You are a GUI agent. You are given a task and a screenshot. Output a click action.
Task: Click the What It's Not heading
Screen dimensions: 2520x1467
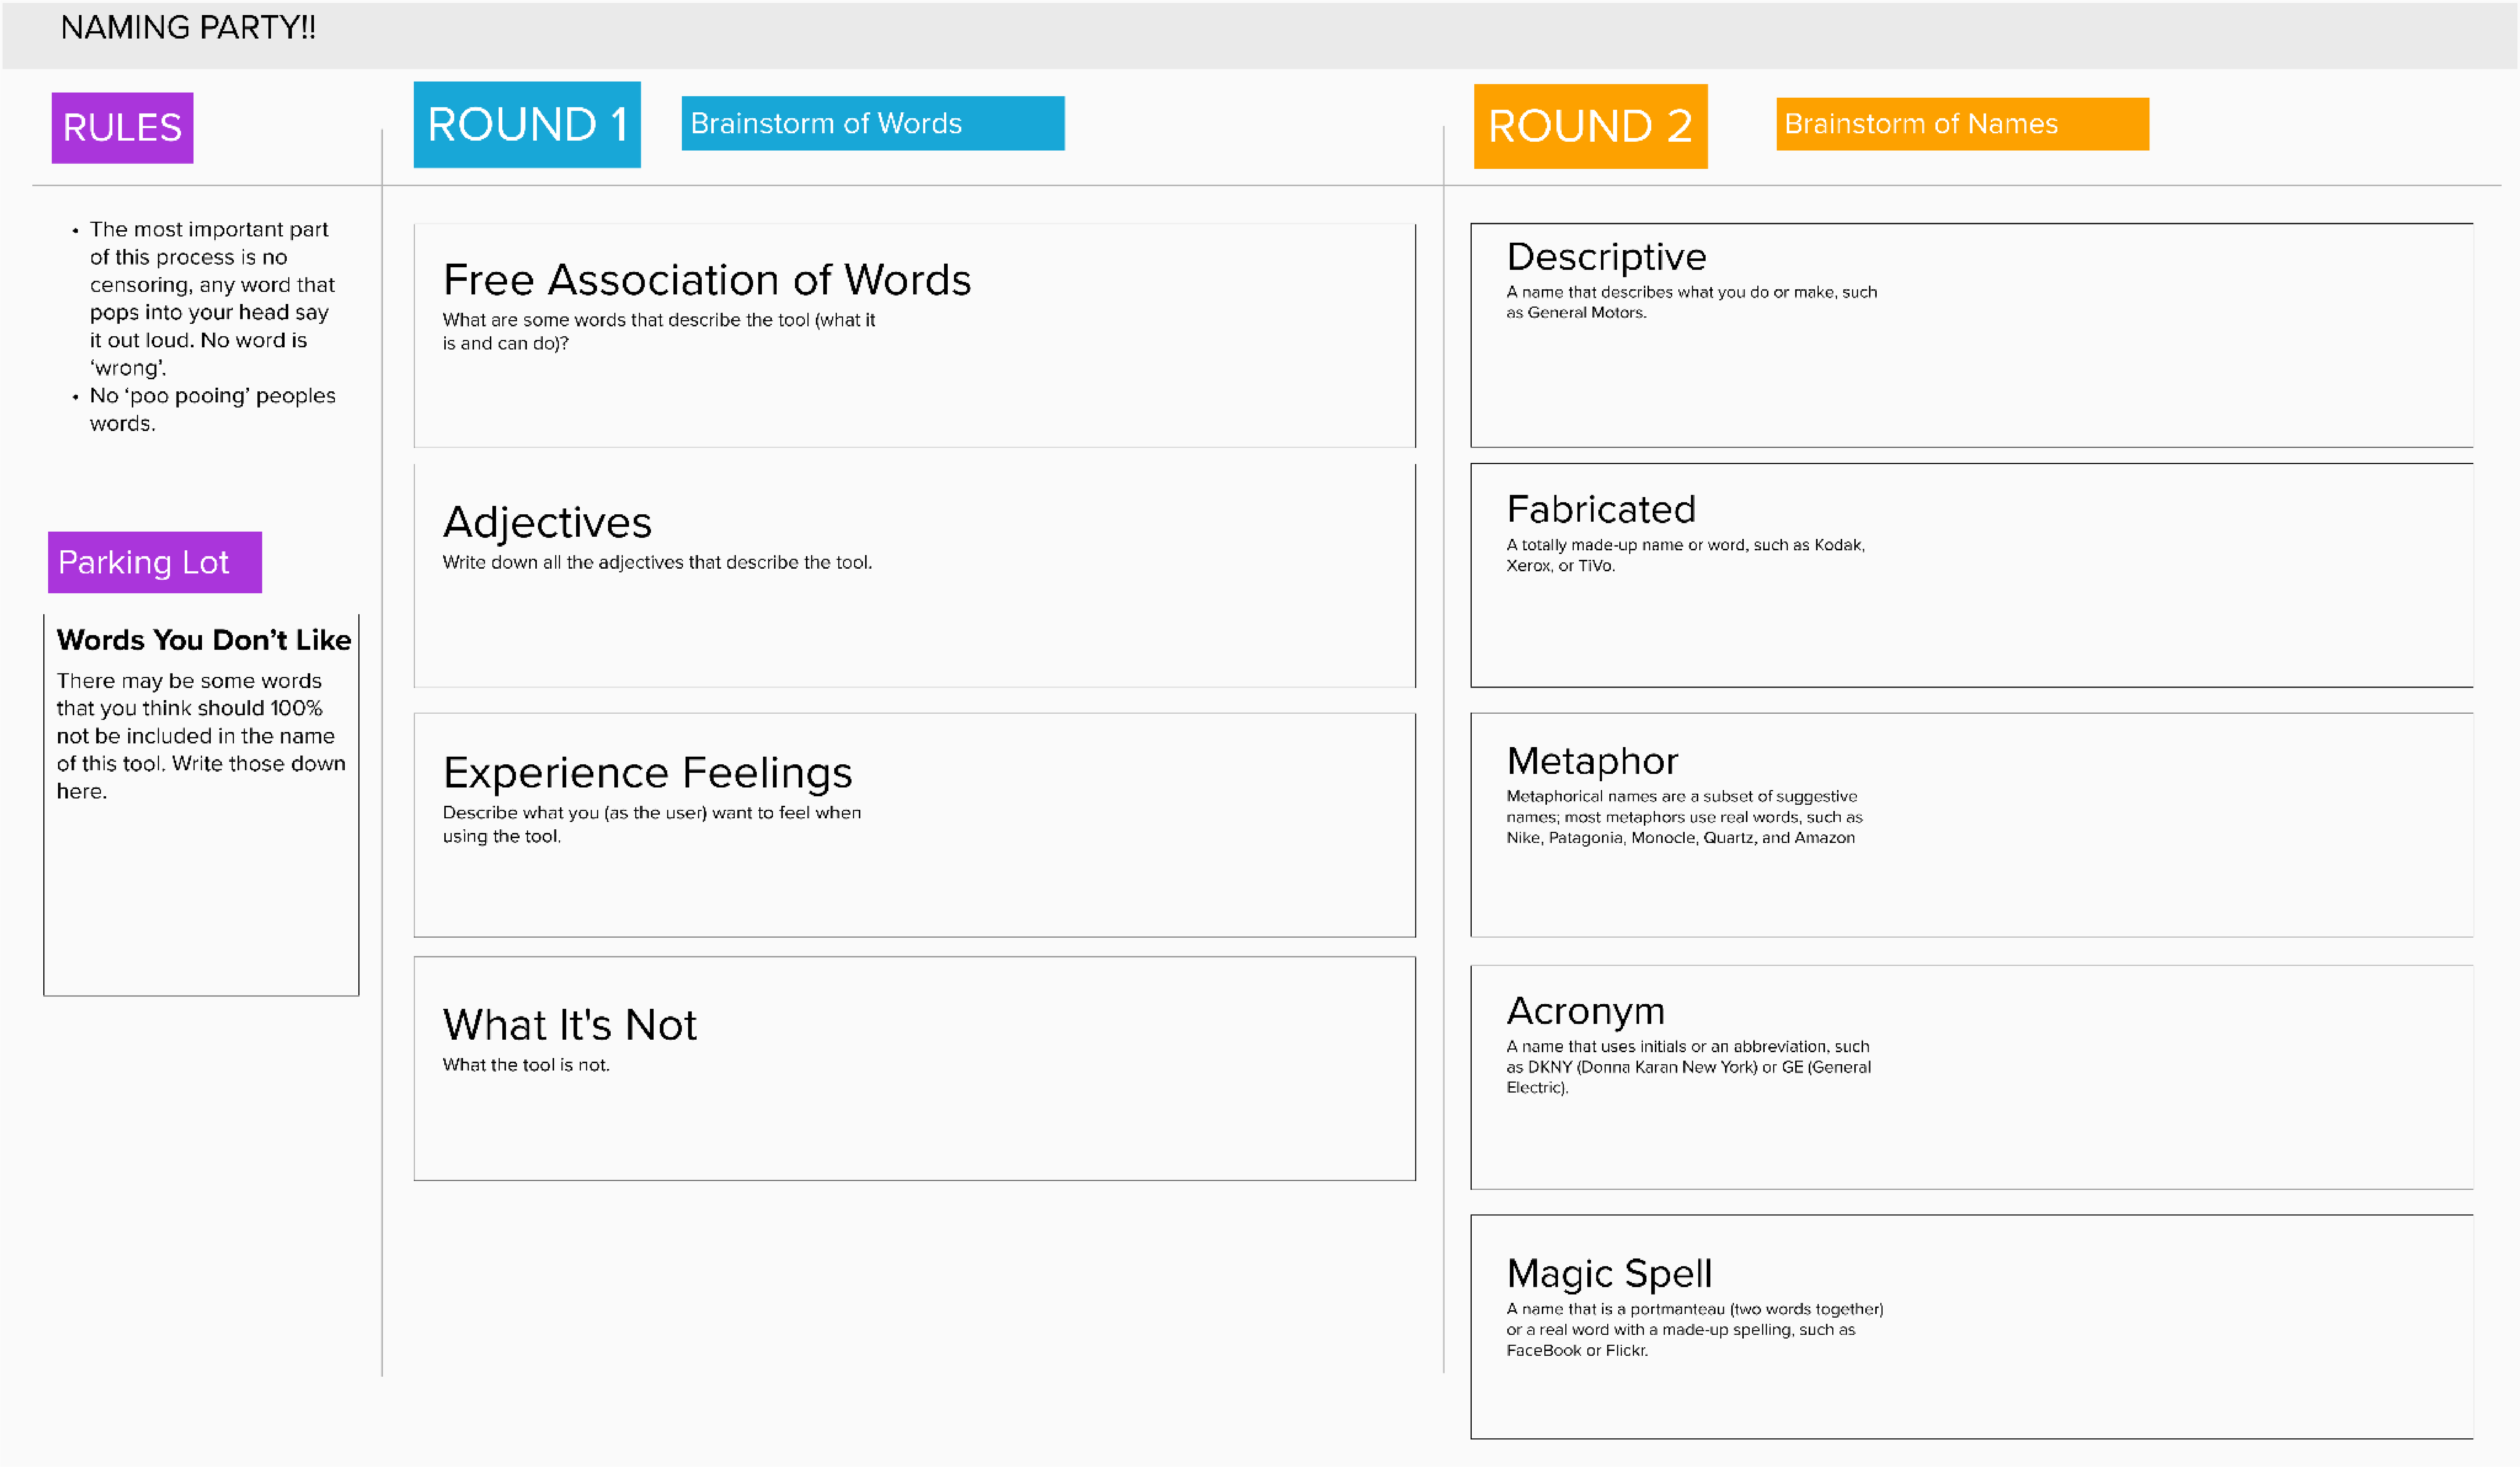[x=569, y=1025]
